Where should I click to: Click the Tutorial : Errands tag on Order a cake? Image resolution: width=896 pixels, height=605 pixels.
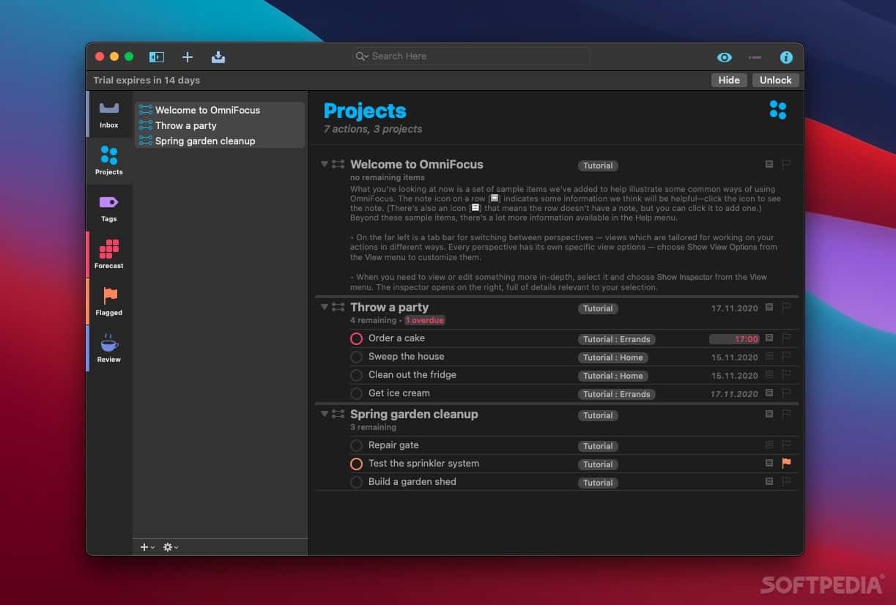click(616, 339)
